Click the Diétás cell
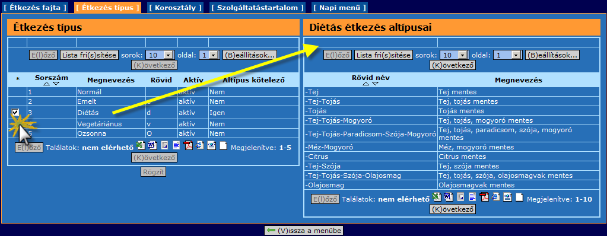The width and height of the screenshot is (607, 236). tap(111, 113)
